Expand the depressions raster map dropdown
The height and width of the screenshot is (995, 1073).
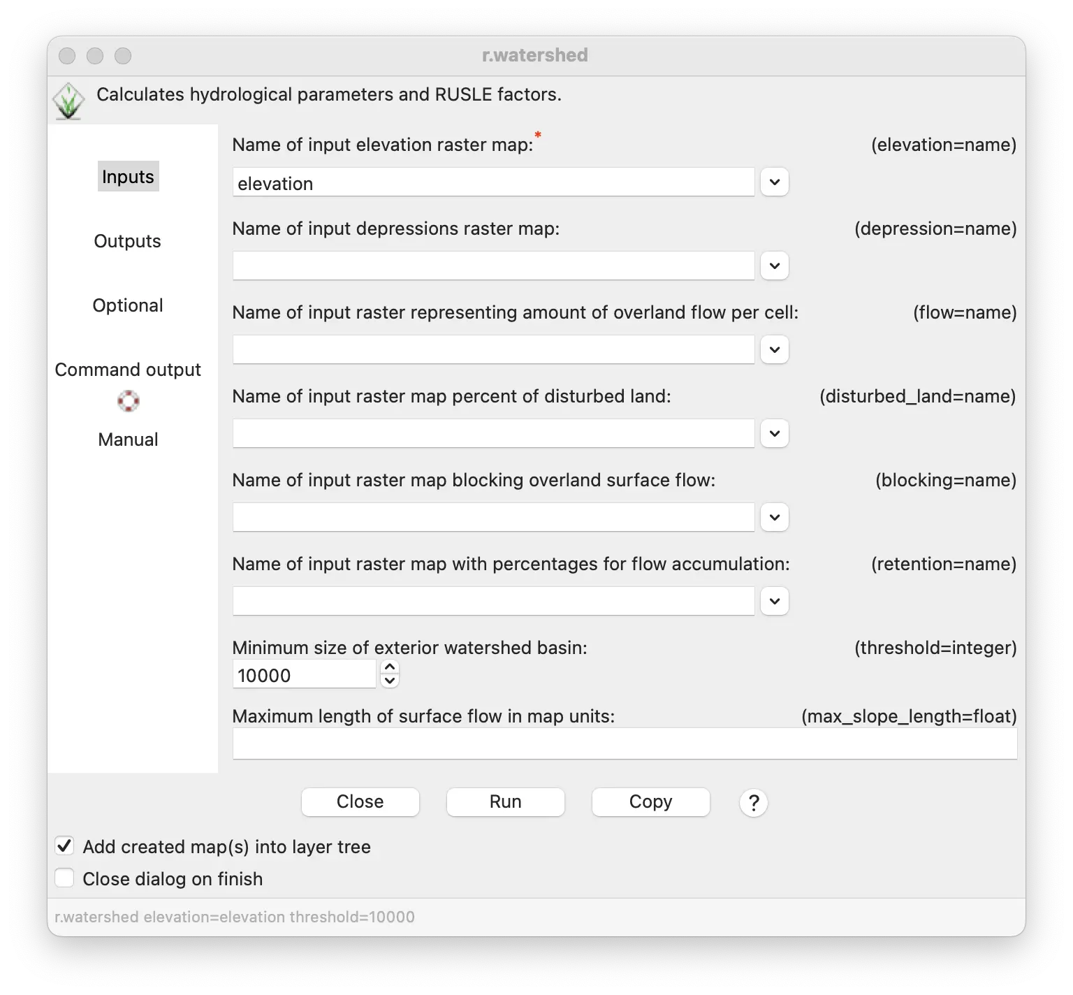click(x=775, y=266)
